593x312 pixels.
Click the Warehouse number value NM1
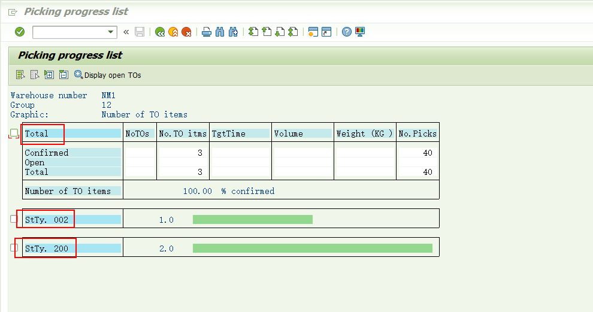108,95
